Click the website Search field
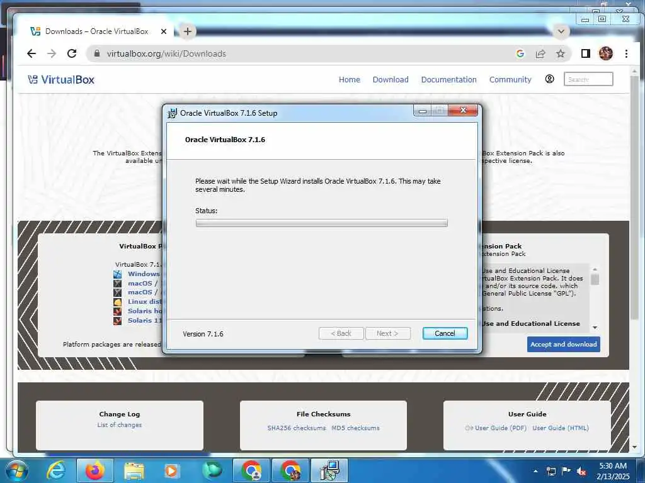 point(588,79)
